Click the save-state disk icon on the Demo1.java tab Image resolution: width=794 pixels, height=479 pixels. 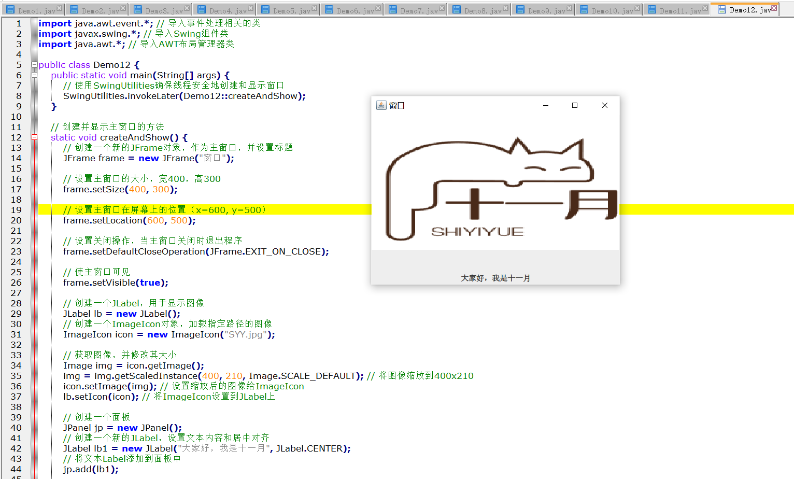point(10,10)
